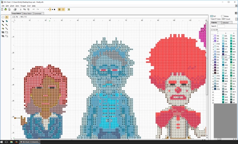Open the Tool menu

[x=29, y=6]
